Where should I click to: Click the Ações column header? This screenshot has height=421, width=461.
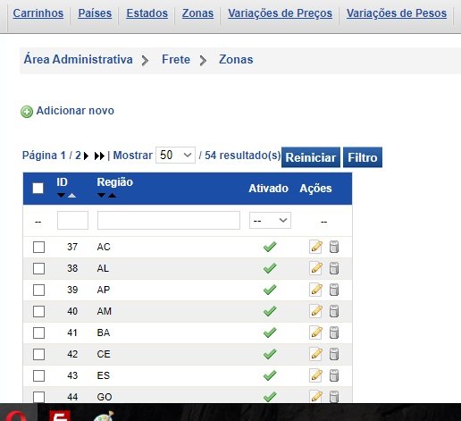(315, 189)
